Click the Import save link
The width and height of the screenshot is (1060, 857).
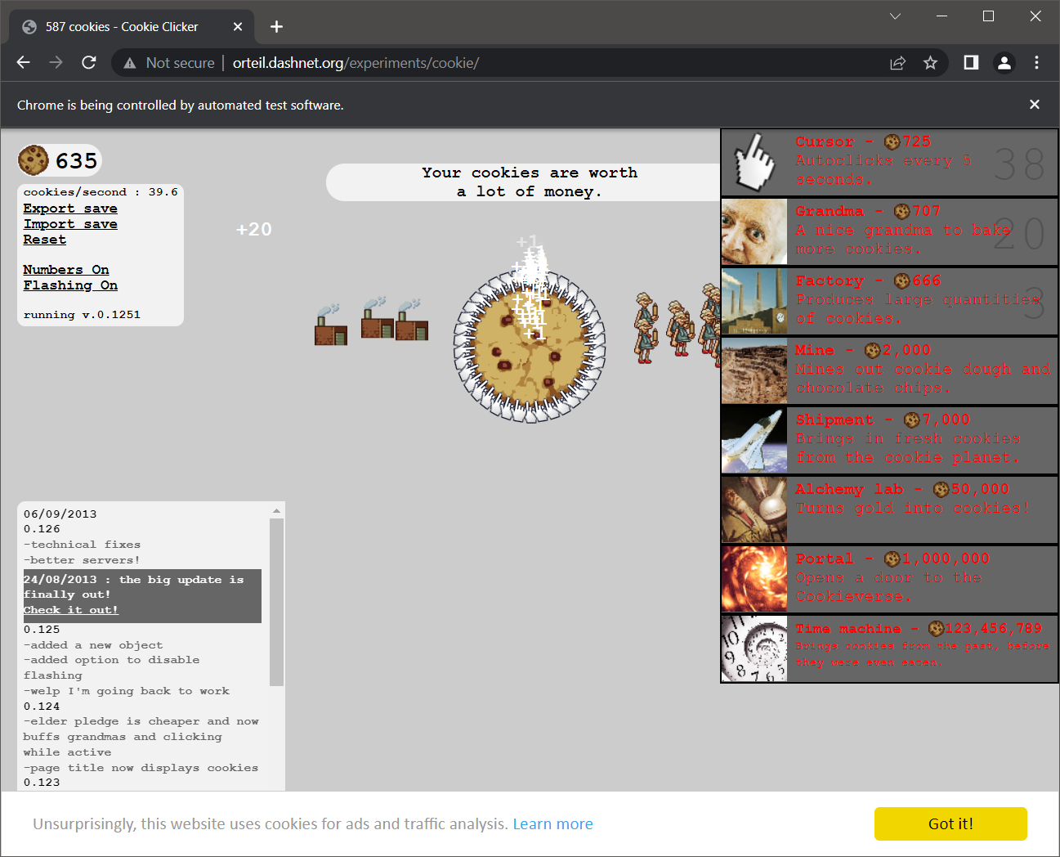pos(70,224)
